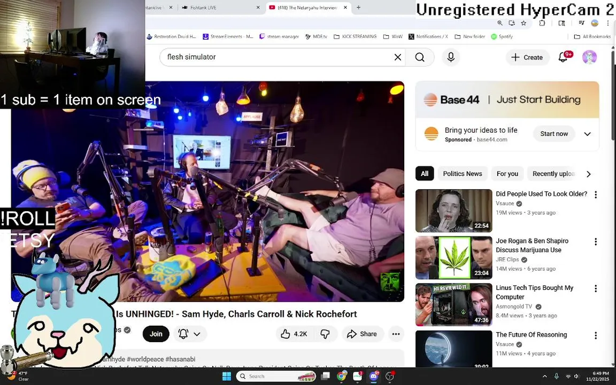Screen dimensions: 616x385
Task: Bookmark this page with the star icon
Action: pyautogui.click(x=523, y=23)
